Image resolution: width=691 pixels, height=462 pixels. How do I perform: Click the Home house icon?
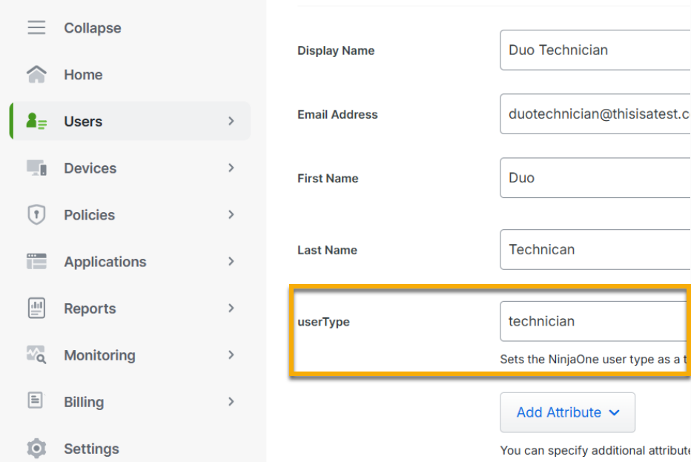[36, 74]
